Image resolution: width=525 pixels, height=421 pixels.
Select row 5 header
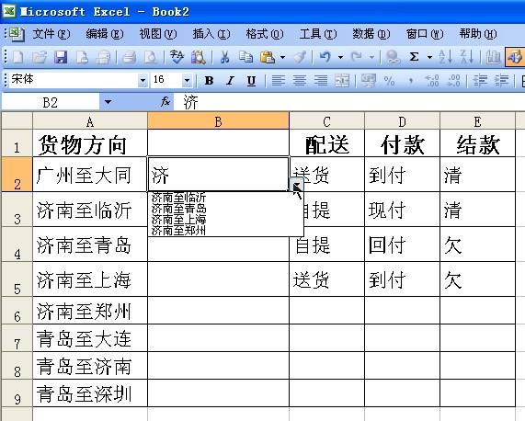point(17,279)
